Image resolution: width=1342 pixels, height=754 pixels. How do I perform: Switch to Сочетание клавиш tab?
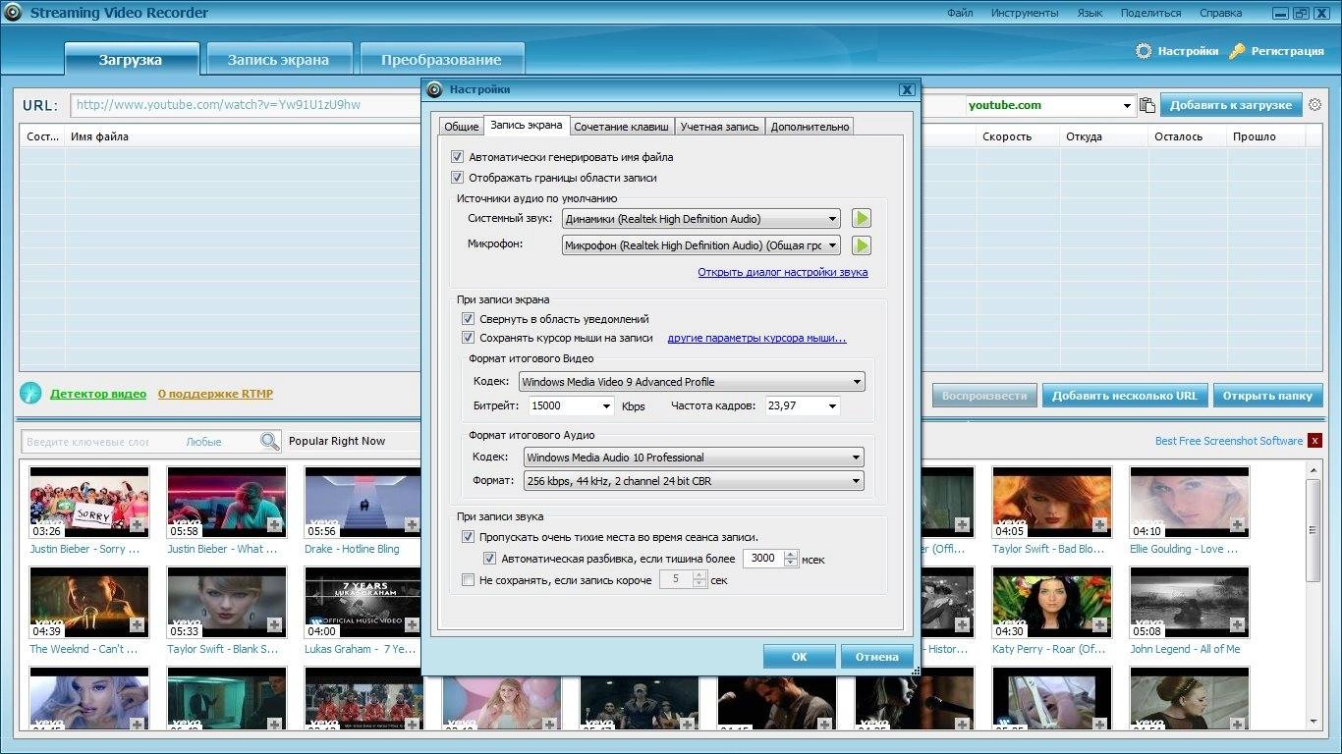point(621,127)
